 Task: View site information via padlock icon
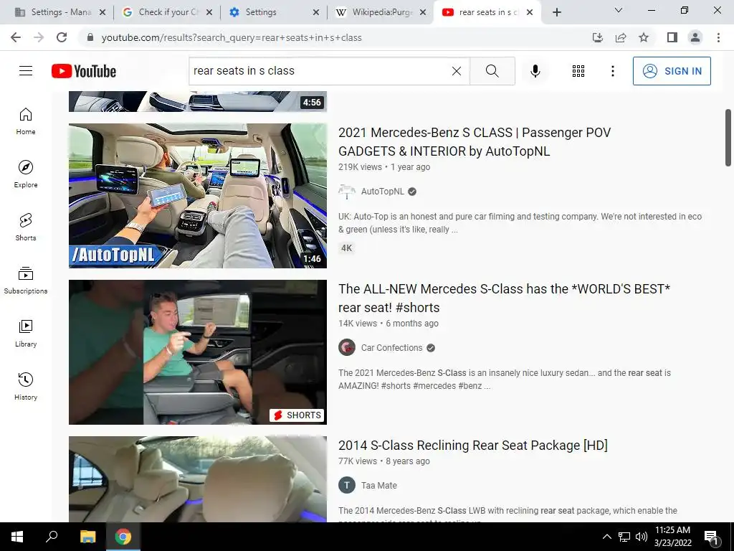[90, 37]
